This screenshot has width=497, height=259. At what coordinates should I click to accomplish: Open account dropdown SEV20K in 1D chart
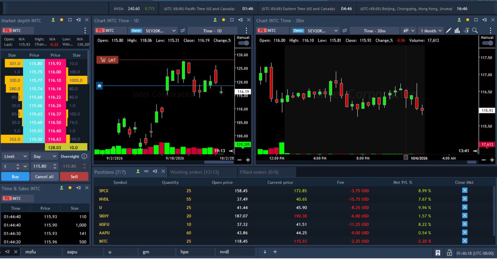coord(153,31)
